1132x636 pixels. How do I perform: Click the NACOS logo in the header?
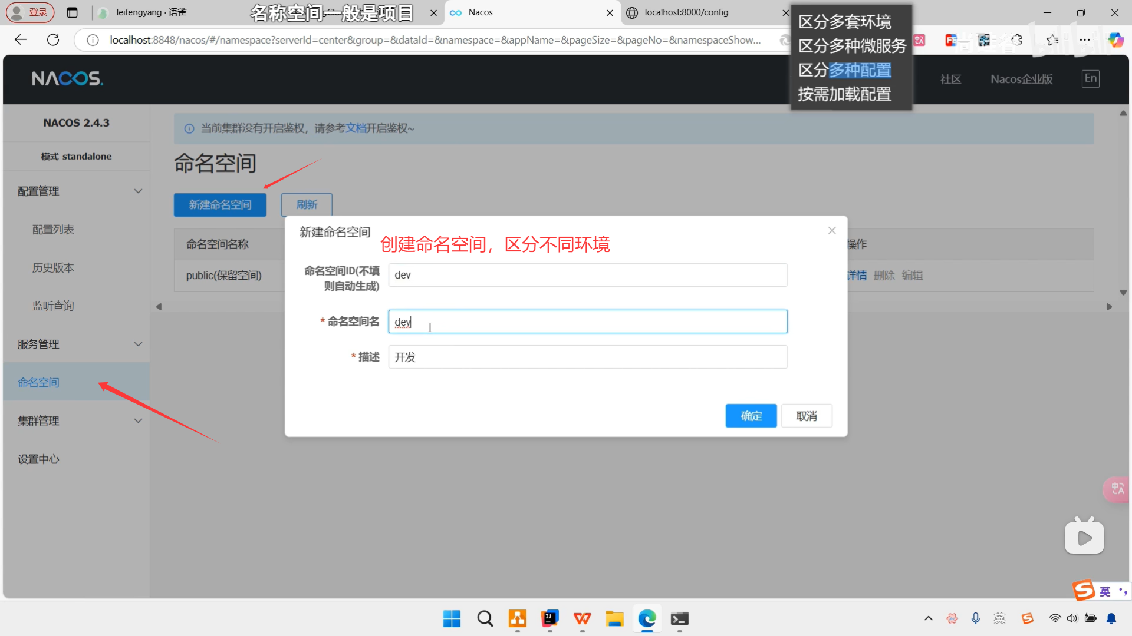click(x=67, y=78)
